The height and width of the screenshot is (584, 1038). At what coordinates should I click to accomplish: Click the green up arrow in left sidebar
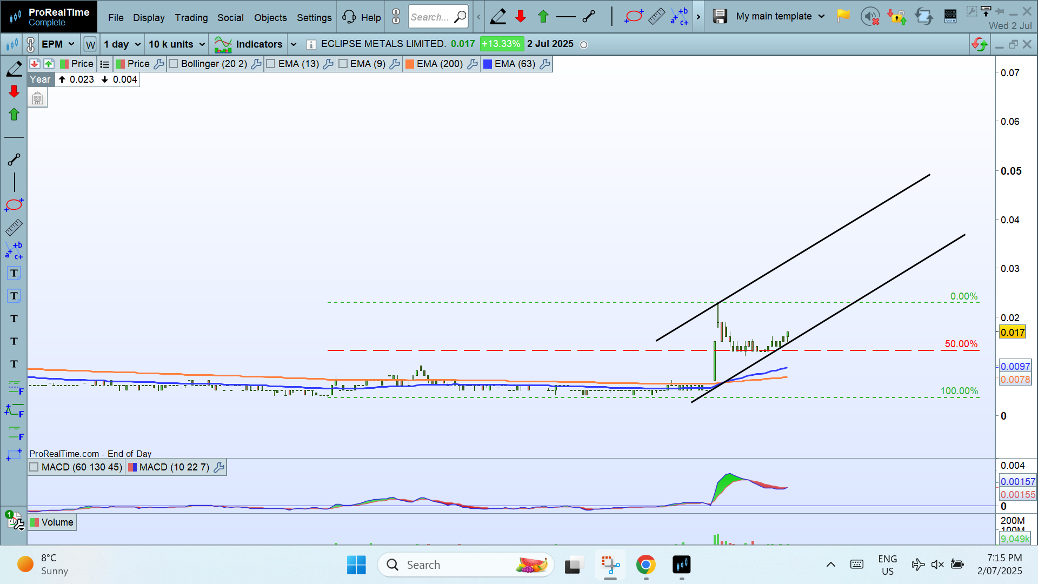pos(14,114)
